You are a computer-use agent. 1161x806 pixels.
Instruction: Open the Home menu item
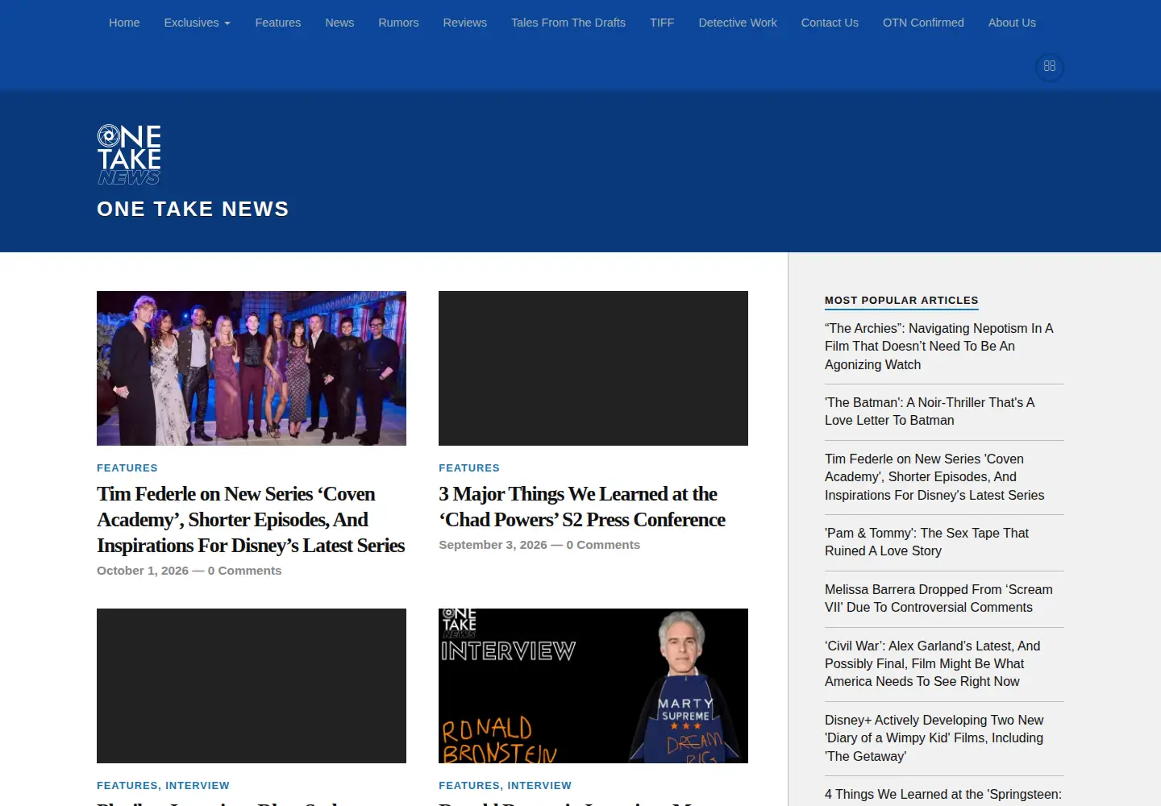point(124,23)
